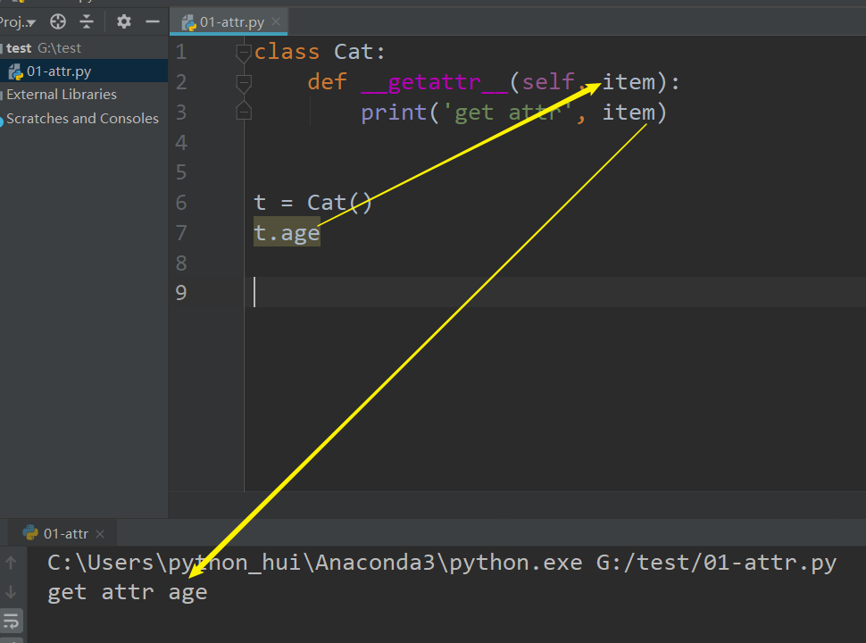Click the Collapse All icon in Project panel
The image size is (866, 643).
(87, 21)
